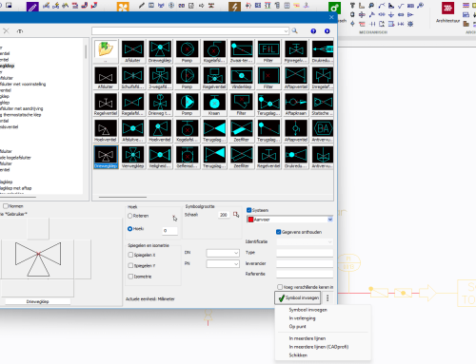
Task: Click the Hoek angle value field
Action: coord(169,231)
